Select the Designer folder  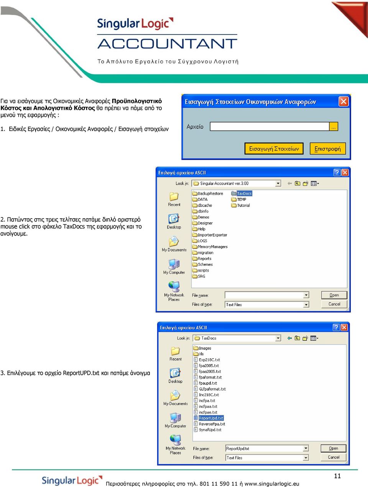(202, 223)
